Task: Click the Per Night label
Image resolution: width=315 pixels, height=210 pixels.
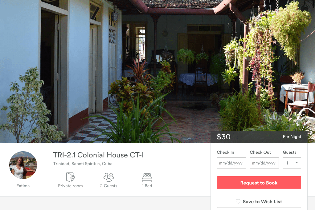Action: point(292,137)
